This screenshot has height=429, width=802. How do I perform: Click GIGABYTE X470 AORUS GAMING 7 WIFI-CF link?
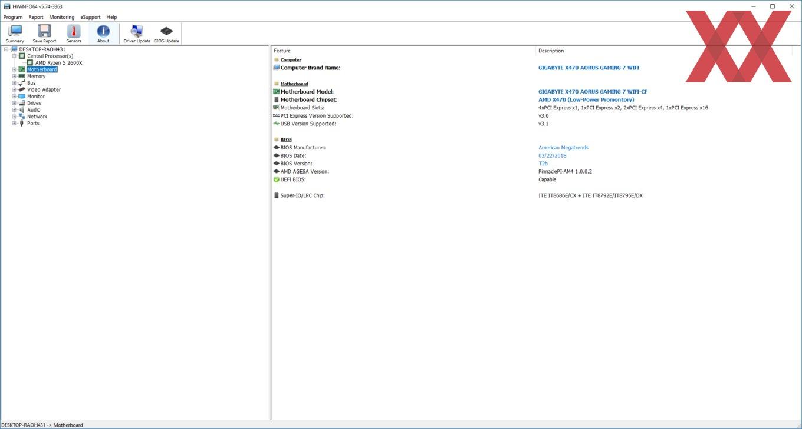click(593, 92)
